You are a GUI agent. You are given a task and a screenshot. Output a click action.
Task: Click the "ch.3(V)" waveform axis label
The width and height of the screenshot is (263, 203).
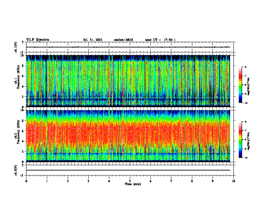(16, 170)
